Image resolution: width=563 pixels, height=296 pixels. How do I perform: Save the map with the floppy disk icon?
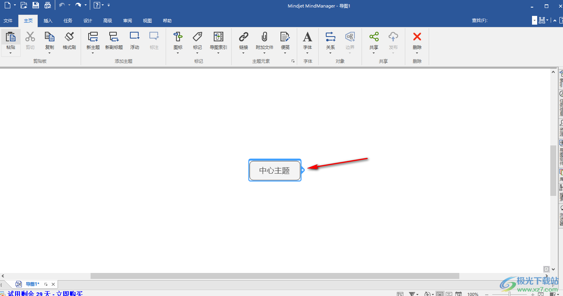tap(36, 5)
